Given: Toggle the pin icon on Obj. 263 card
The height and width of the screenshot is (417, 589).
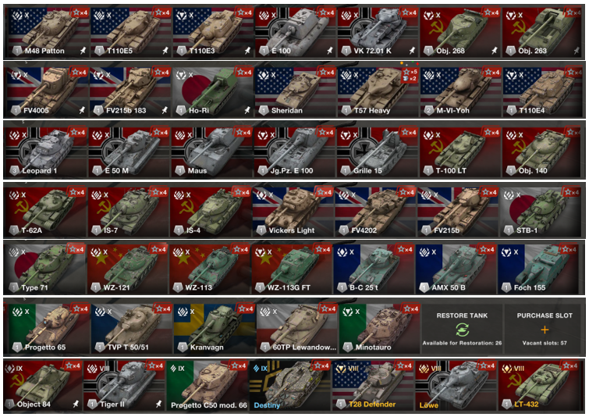Looking at the screenshot, I should click(577, 51).
